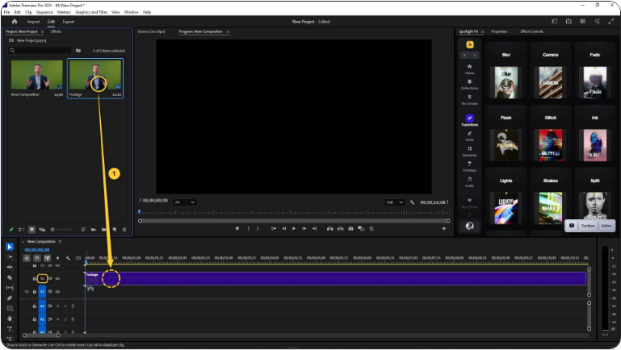Viewport: 621px width, 350px height.
Task: Open the Program: New Composition panel menu
Action: point(228,31)
